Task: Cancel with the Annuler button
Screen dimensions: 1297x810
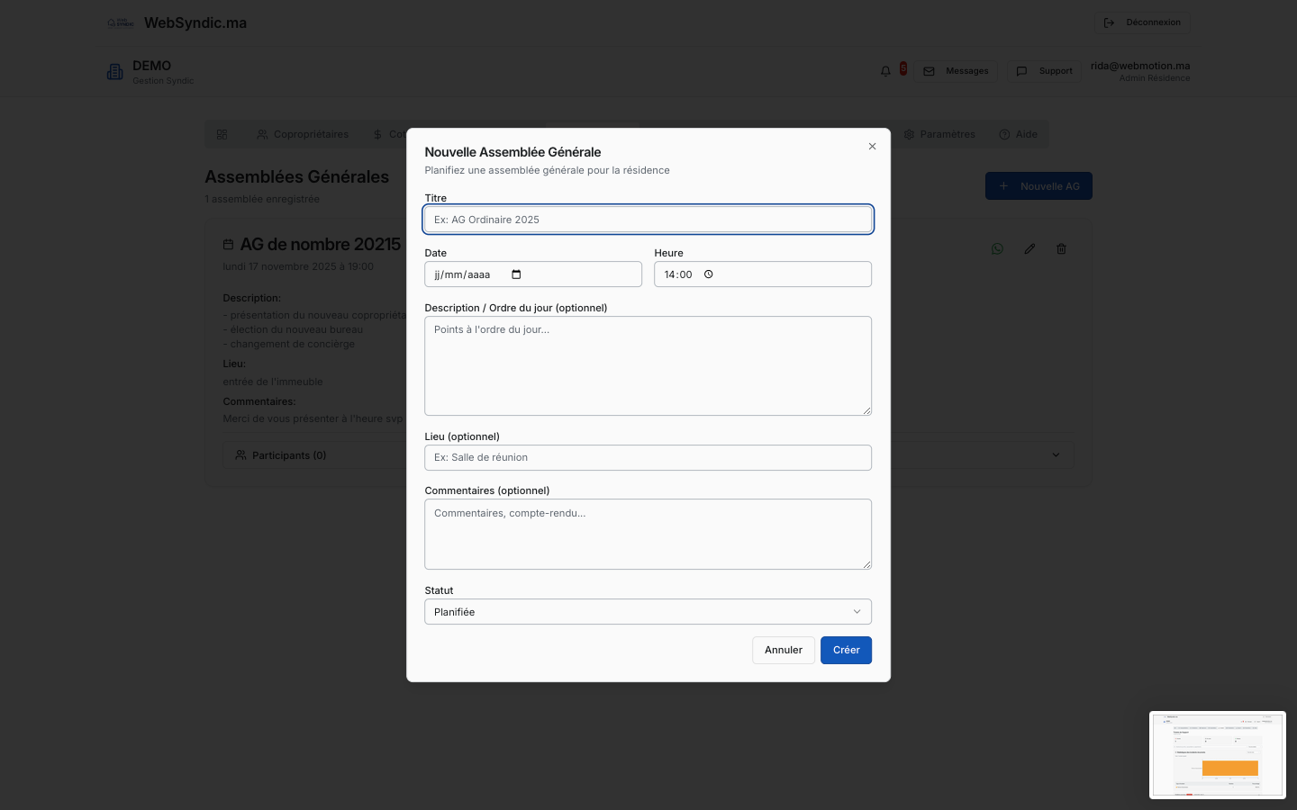Action: [783, 650]
